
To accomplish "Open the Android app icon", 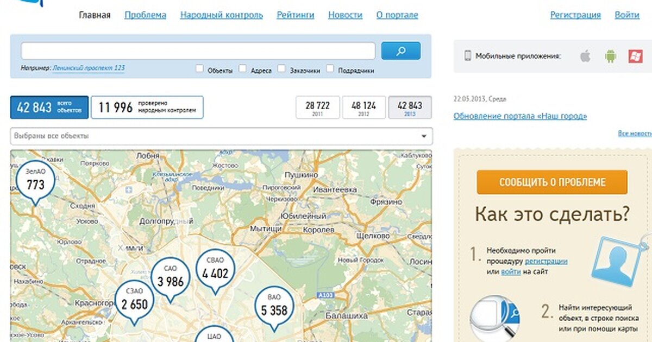I will [x=611, y=56].
